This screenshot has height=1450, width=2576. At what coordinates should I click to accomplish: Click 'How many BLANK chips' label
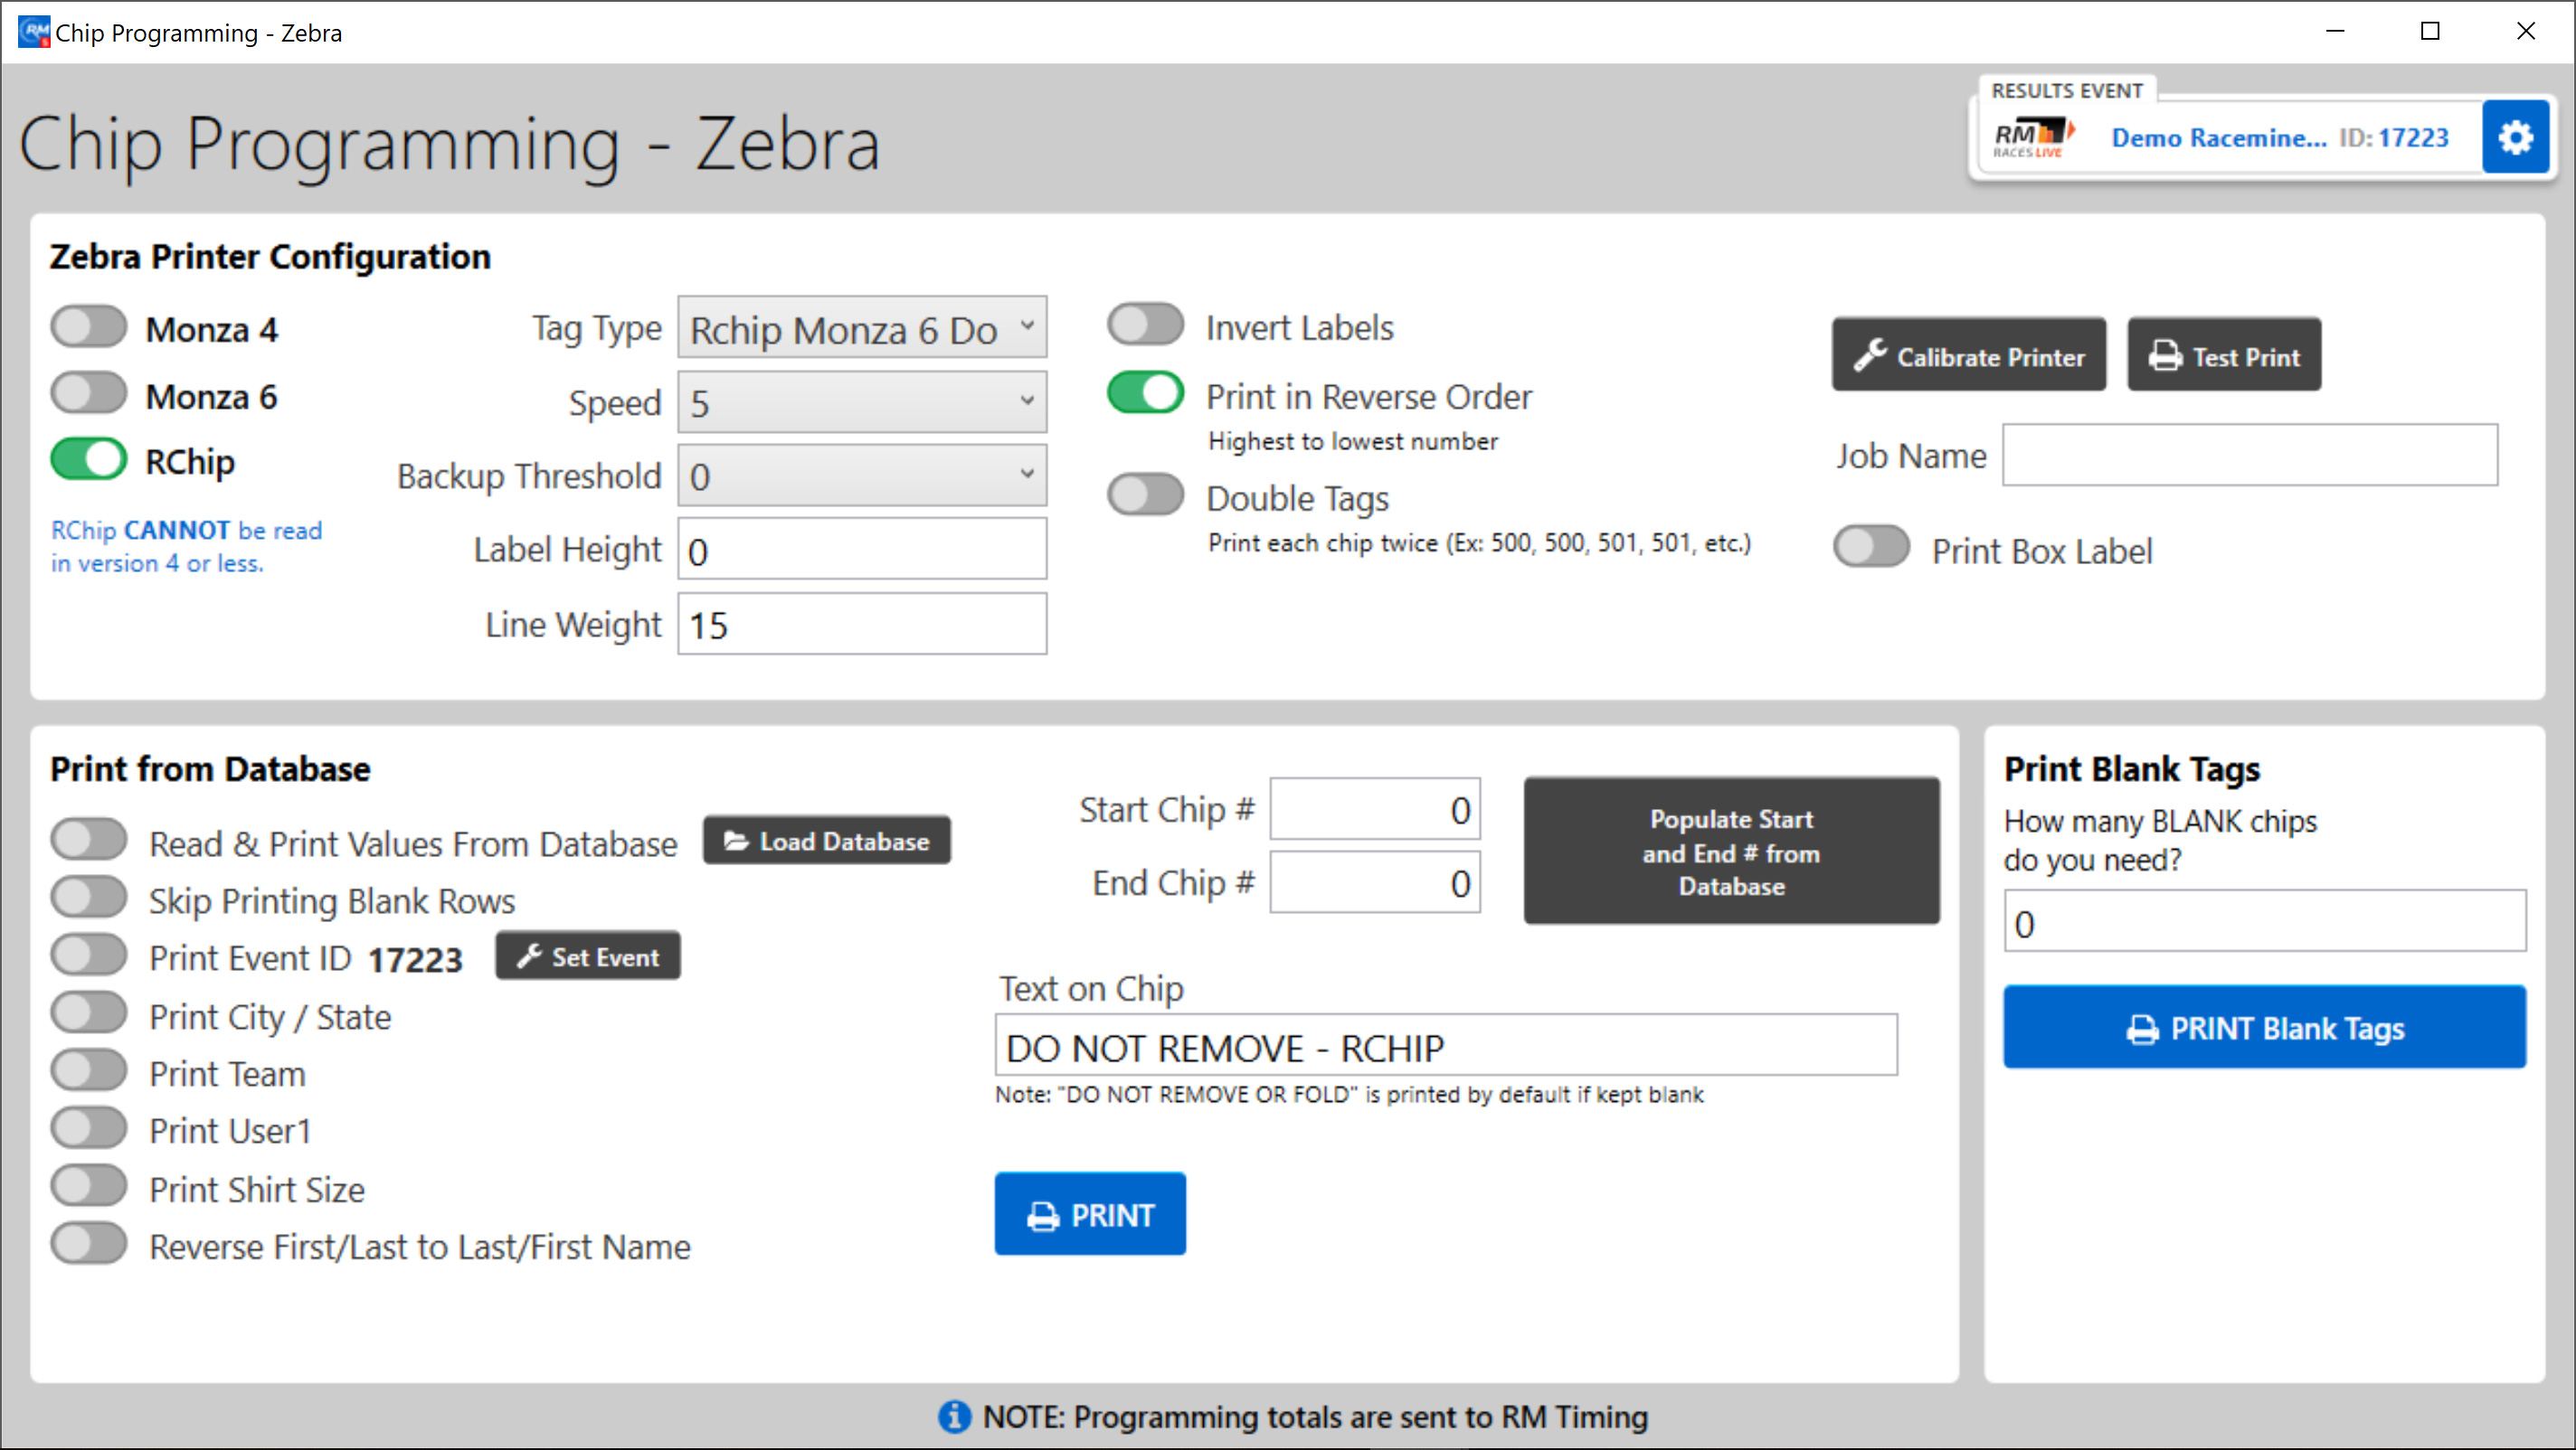click(x=2160, y=840)
